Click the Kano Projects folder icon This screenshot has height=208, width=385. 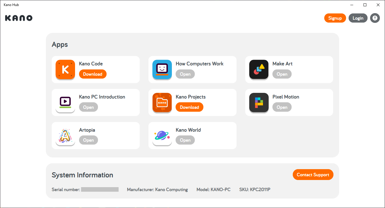click(162, 103)
